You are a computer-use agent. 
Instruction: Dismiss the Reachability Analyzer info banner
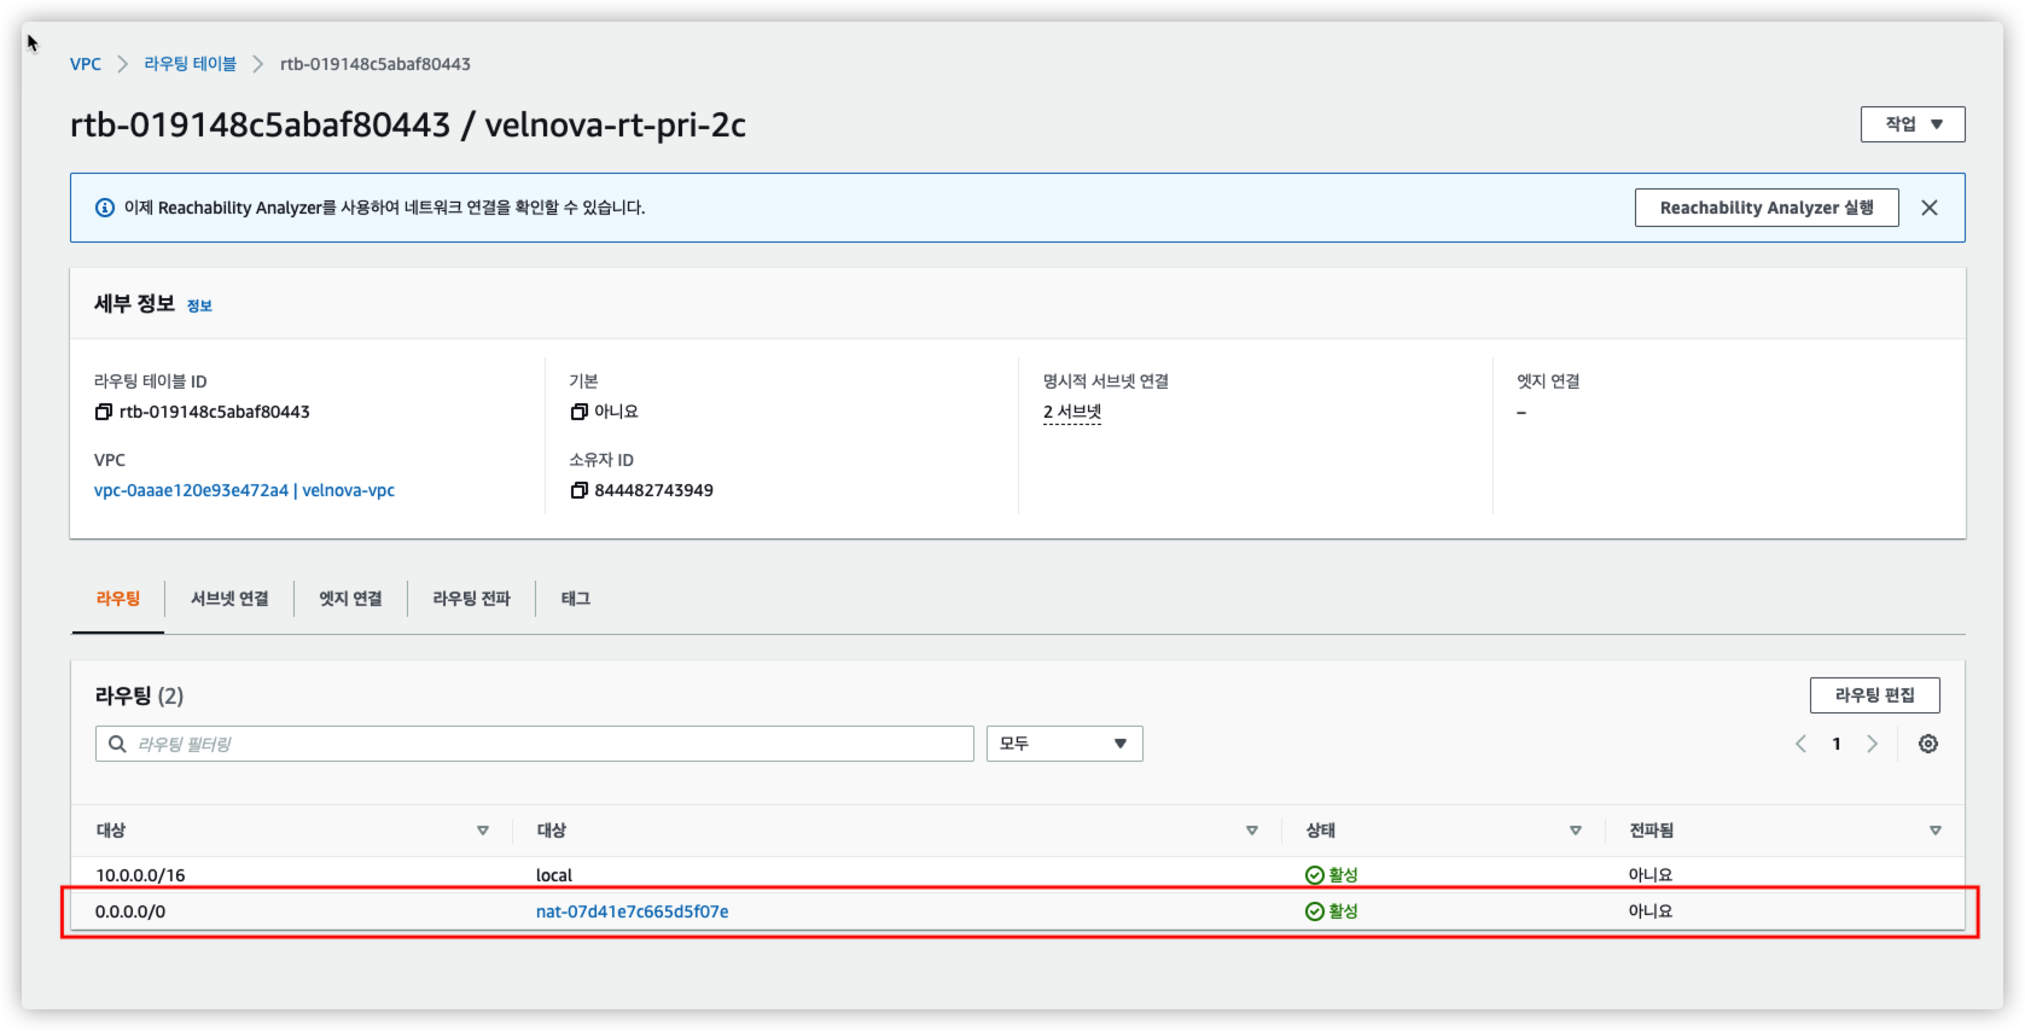pyautogui.click(x=1929, y=208)
